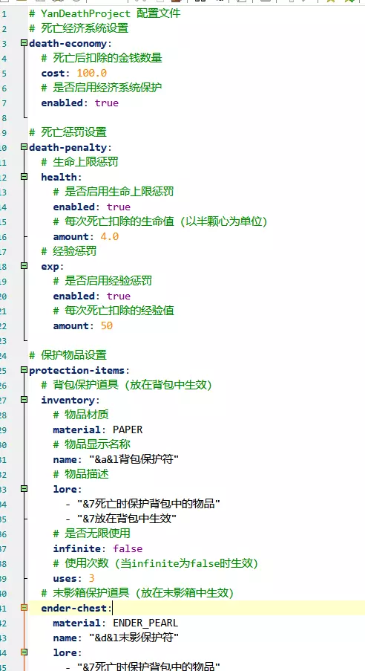Click the 'cost' key name
The height and width of the screenshot is (671, 365).
click(53, 73)
